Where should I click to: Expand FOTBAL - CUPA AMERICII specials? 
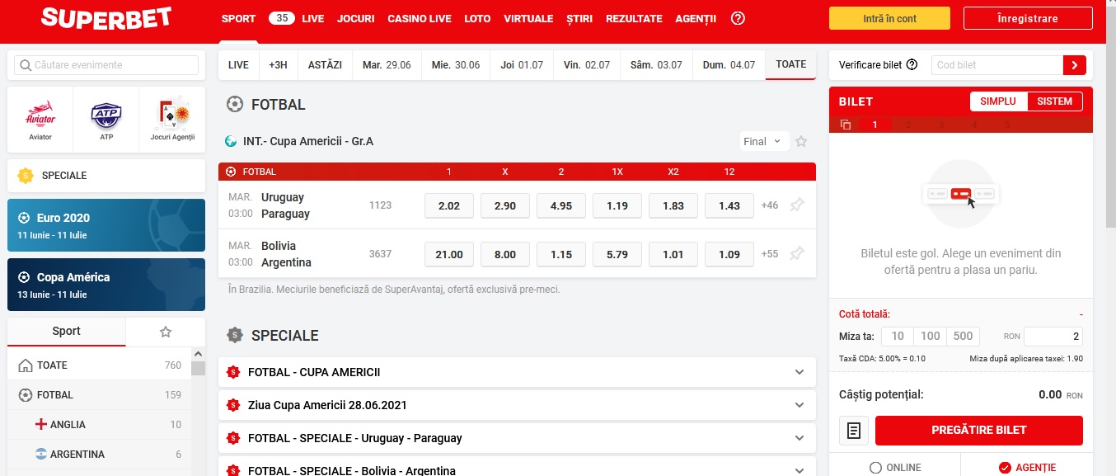[x=517, y=372]
